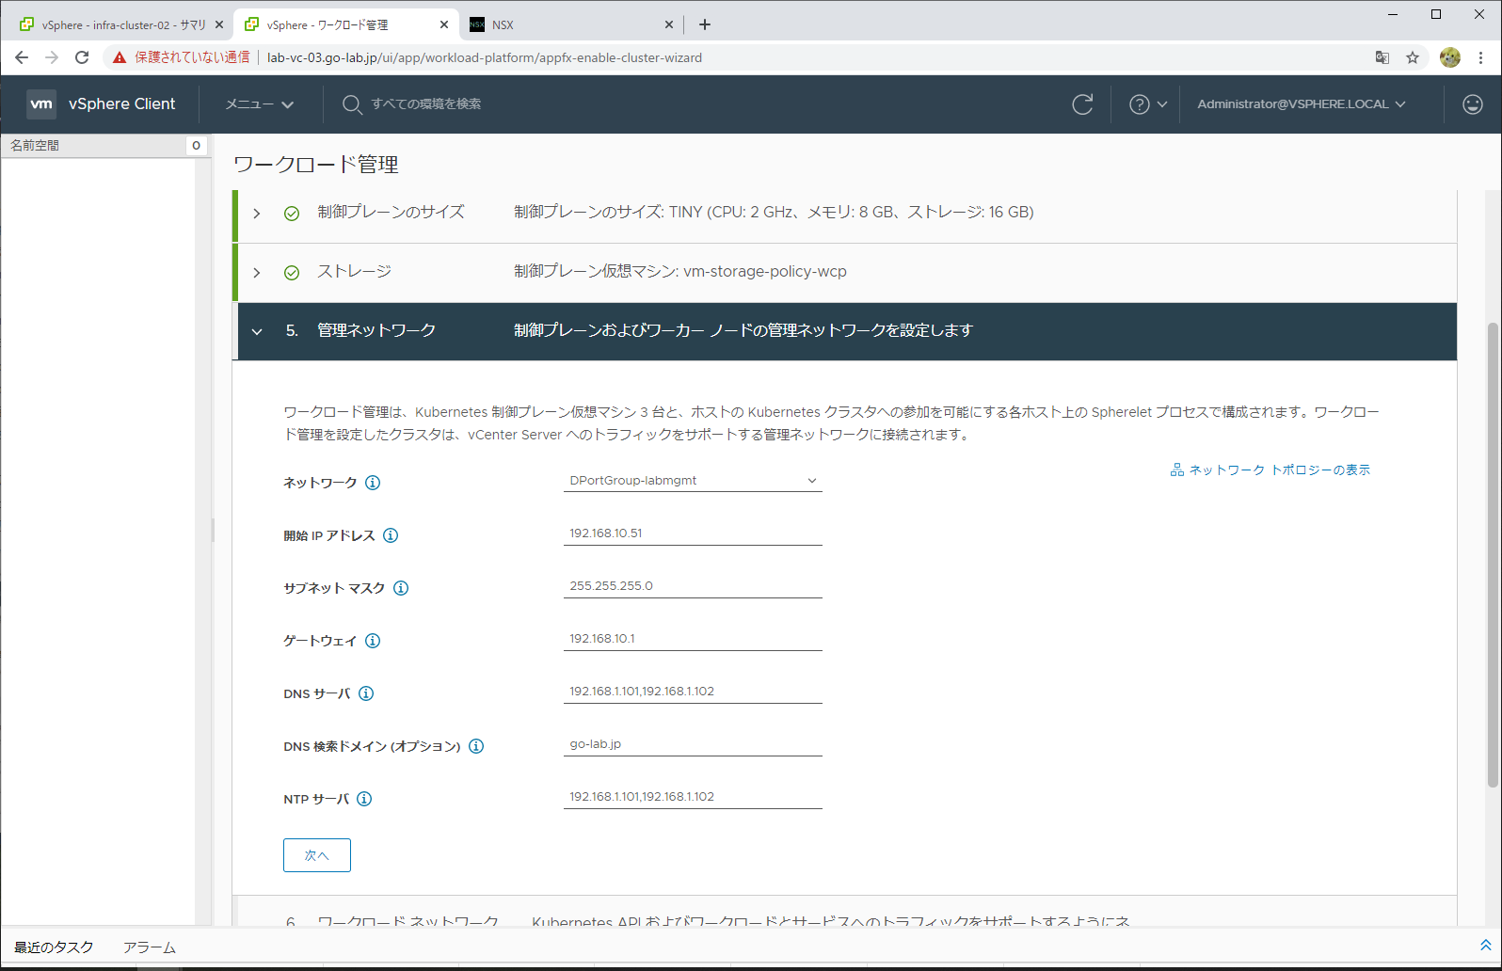This screenshot has height=971, width=1502.
Task: Open the メニュー dropdown
Action: [x=260, y=104]
